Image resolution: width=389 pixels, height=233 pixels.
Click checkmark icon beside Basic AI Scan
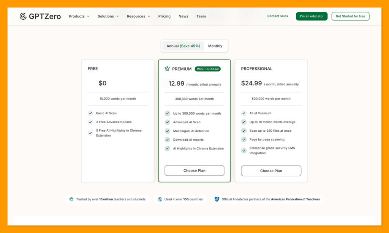point(90,113)
